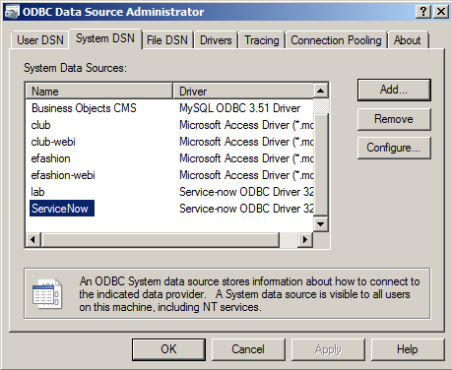
Task: Click the horizontal scrollbar thumb
Action: pyautogui.click(x=160, y=240)
